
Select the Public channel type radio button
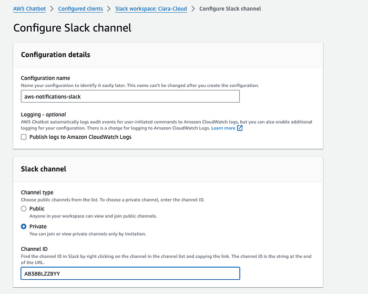(x=24, y=208)
